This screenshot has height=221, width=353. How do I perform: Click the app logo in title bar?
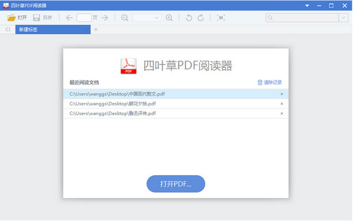(6, 5)
